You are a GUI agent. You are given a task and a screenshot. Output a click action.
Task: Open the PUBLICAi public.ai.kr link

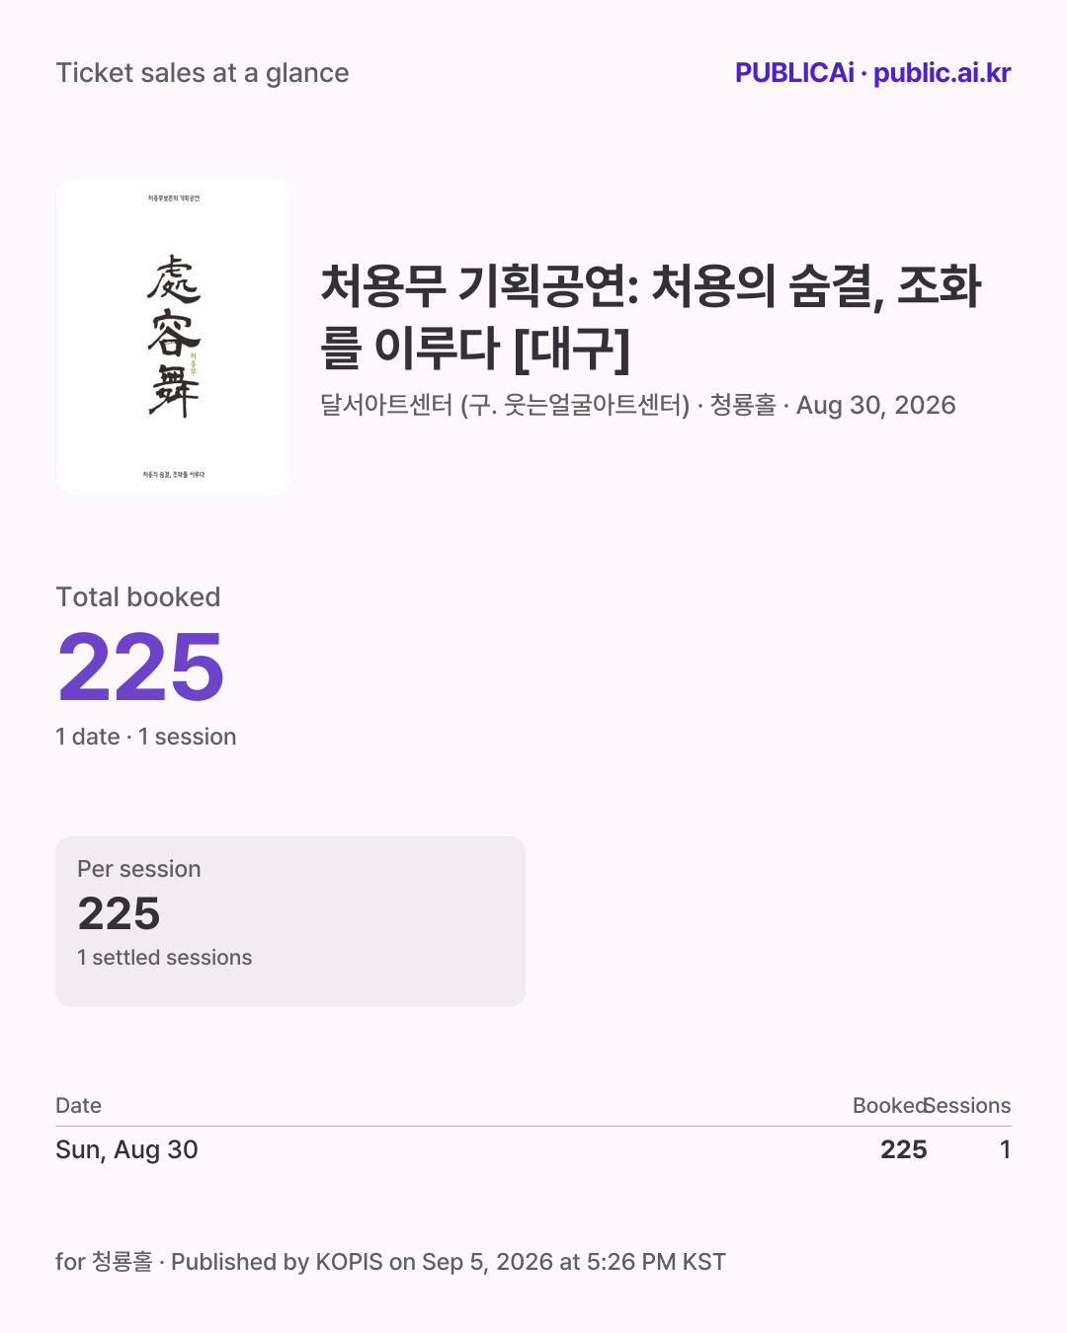coord(872,73)
